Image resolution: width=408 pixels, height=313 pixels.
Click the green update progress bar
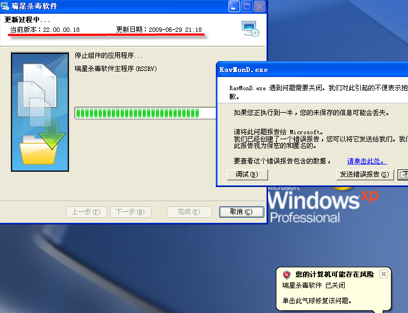(x=145, y=113)
